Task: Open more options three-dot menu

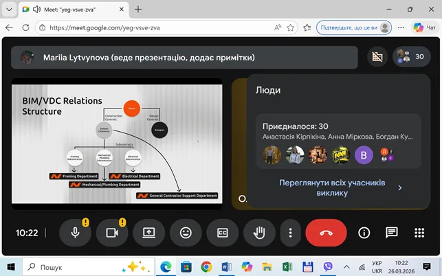Action: (x=291, y=233)
